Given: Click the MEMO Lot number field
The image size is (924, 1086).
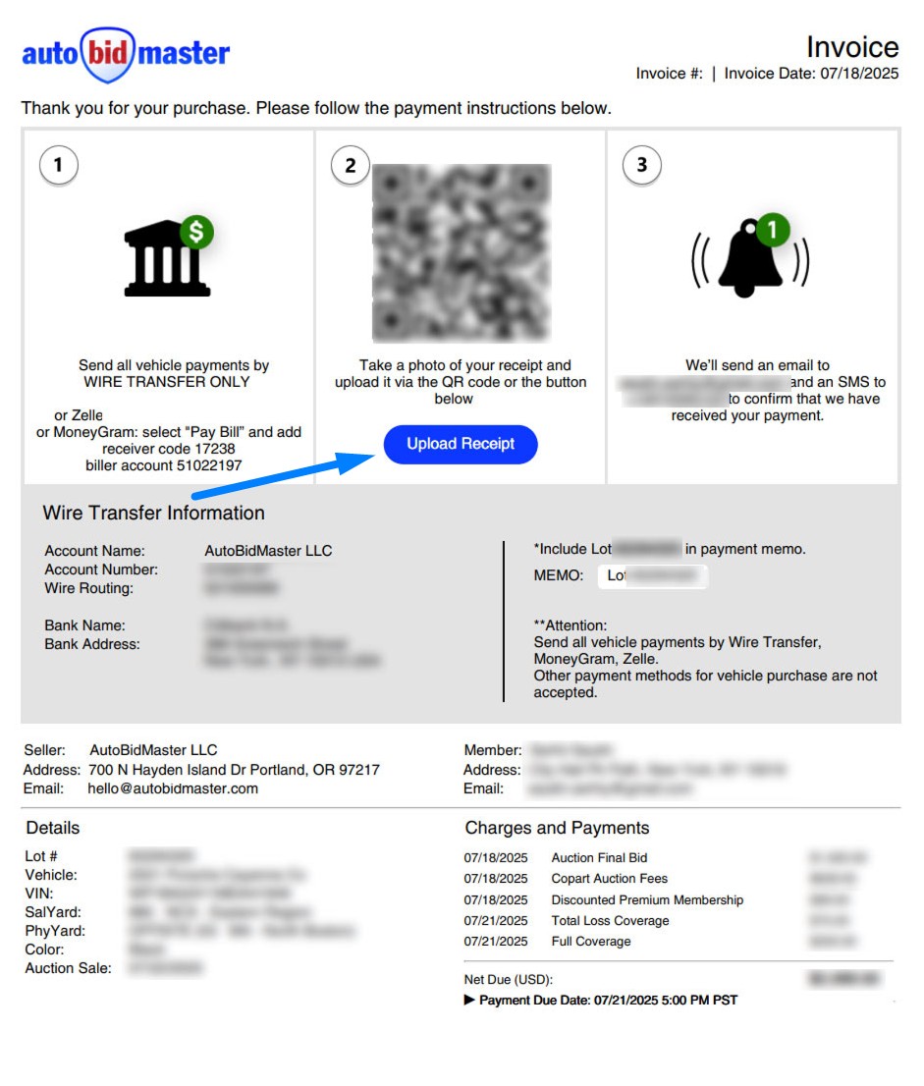Looking at the screenshot, I should click(x=652, y=575).
